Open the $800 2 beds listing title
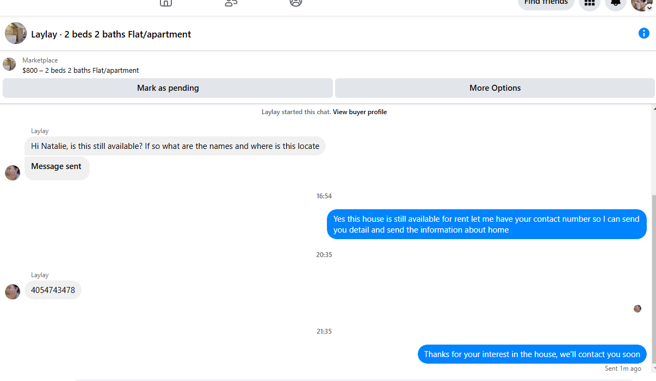 pos(81,70)
